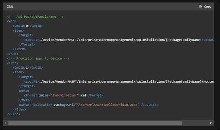The height and width of the screenshot is (130, 220).
Task: Click the opening <Add> tag
Action: click(12, 21)
